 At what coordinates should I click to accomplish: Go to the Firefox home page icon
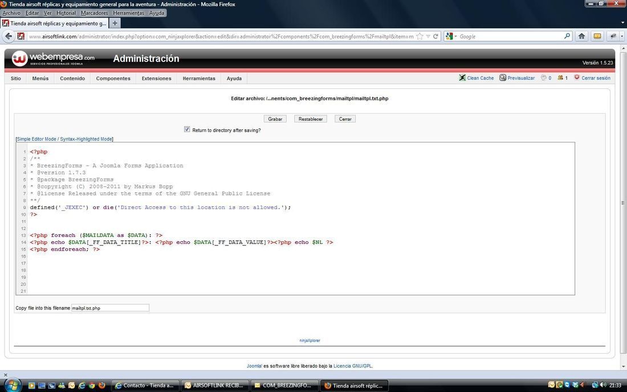[x=581, y=36]
